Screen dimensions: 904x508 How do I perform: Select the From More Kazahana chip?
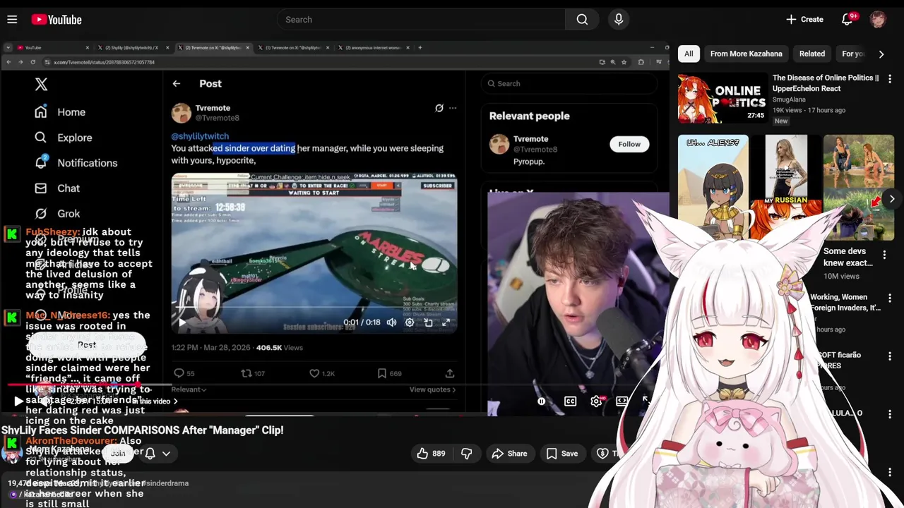(x=746, y=54)
